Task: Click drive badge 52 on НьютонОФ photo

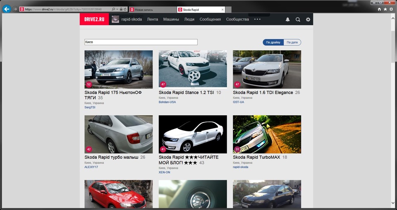Action: [x=88, y=84]
